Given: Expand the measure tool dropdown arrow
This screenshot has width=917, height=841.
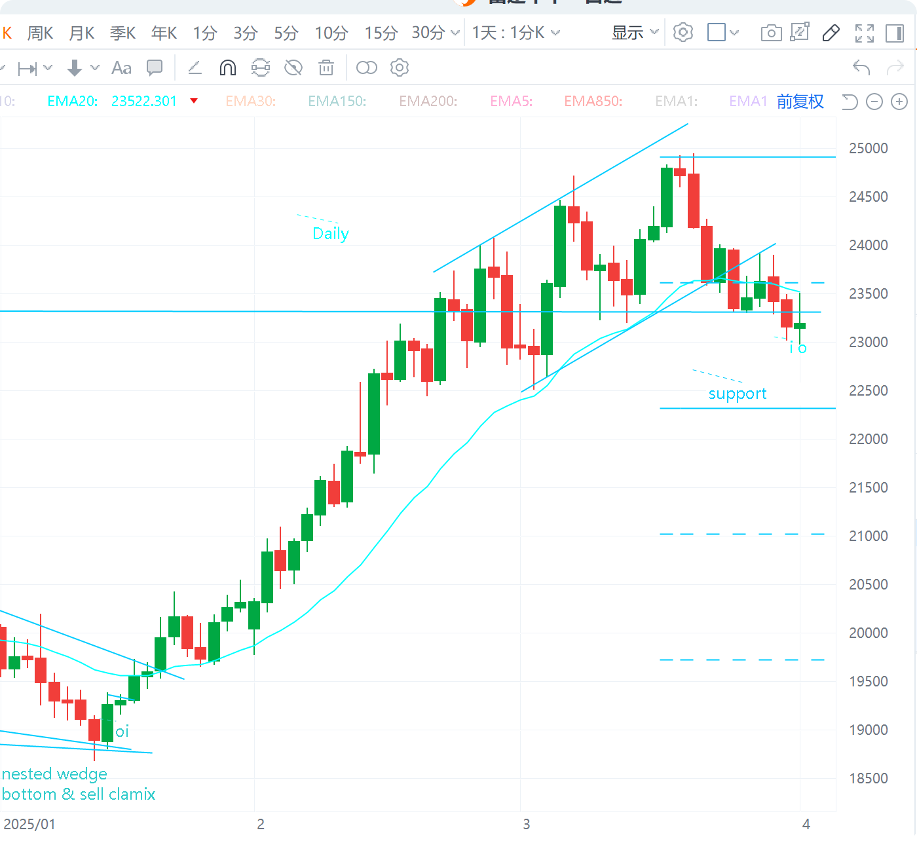Looking at the screenshot, I should point(48,67).
